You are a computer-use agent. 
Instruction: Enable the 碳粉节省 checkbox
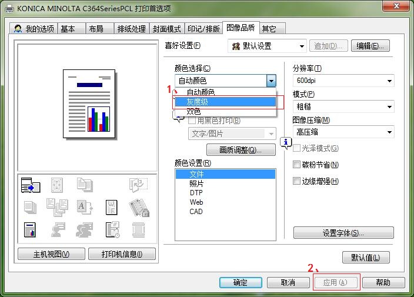(297, 165)
